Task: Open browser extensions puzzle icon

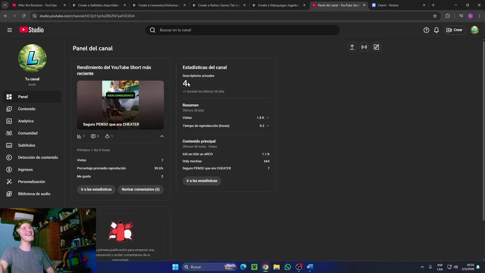Action: 448,16
